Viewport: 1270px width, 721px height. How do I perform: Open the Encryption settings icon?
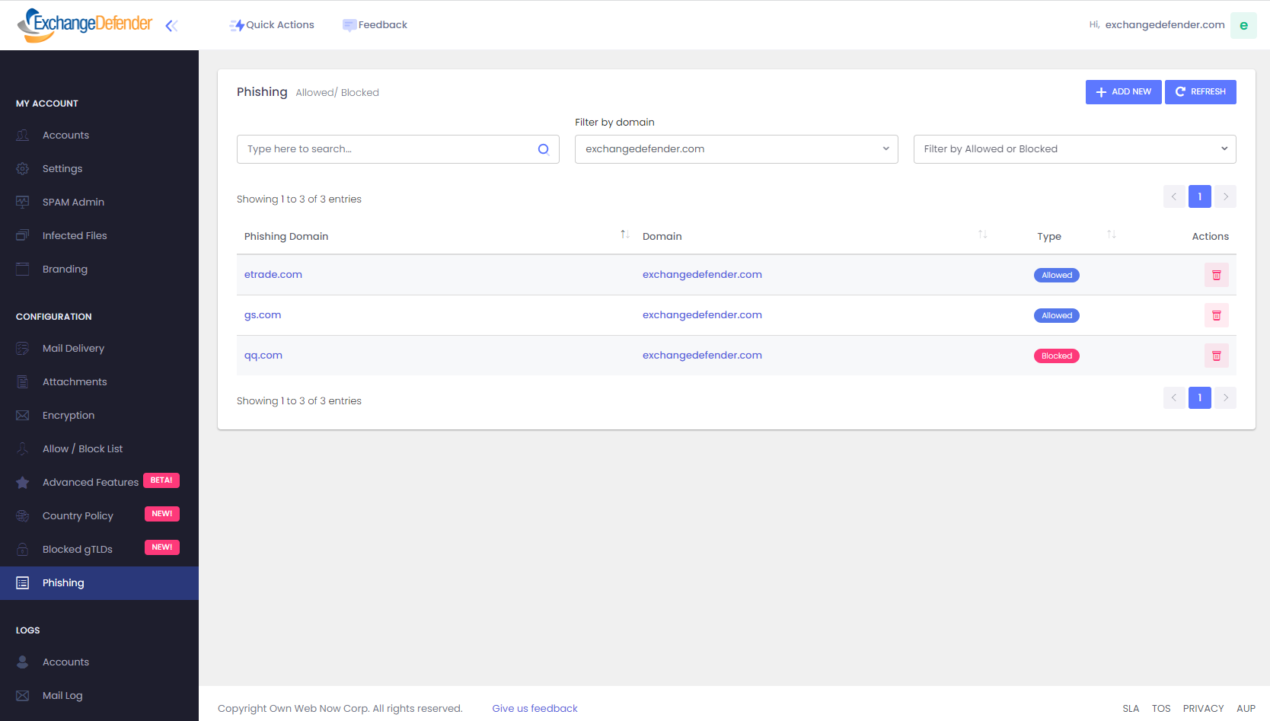(23, 415)
